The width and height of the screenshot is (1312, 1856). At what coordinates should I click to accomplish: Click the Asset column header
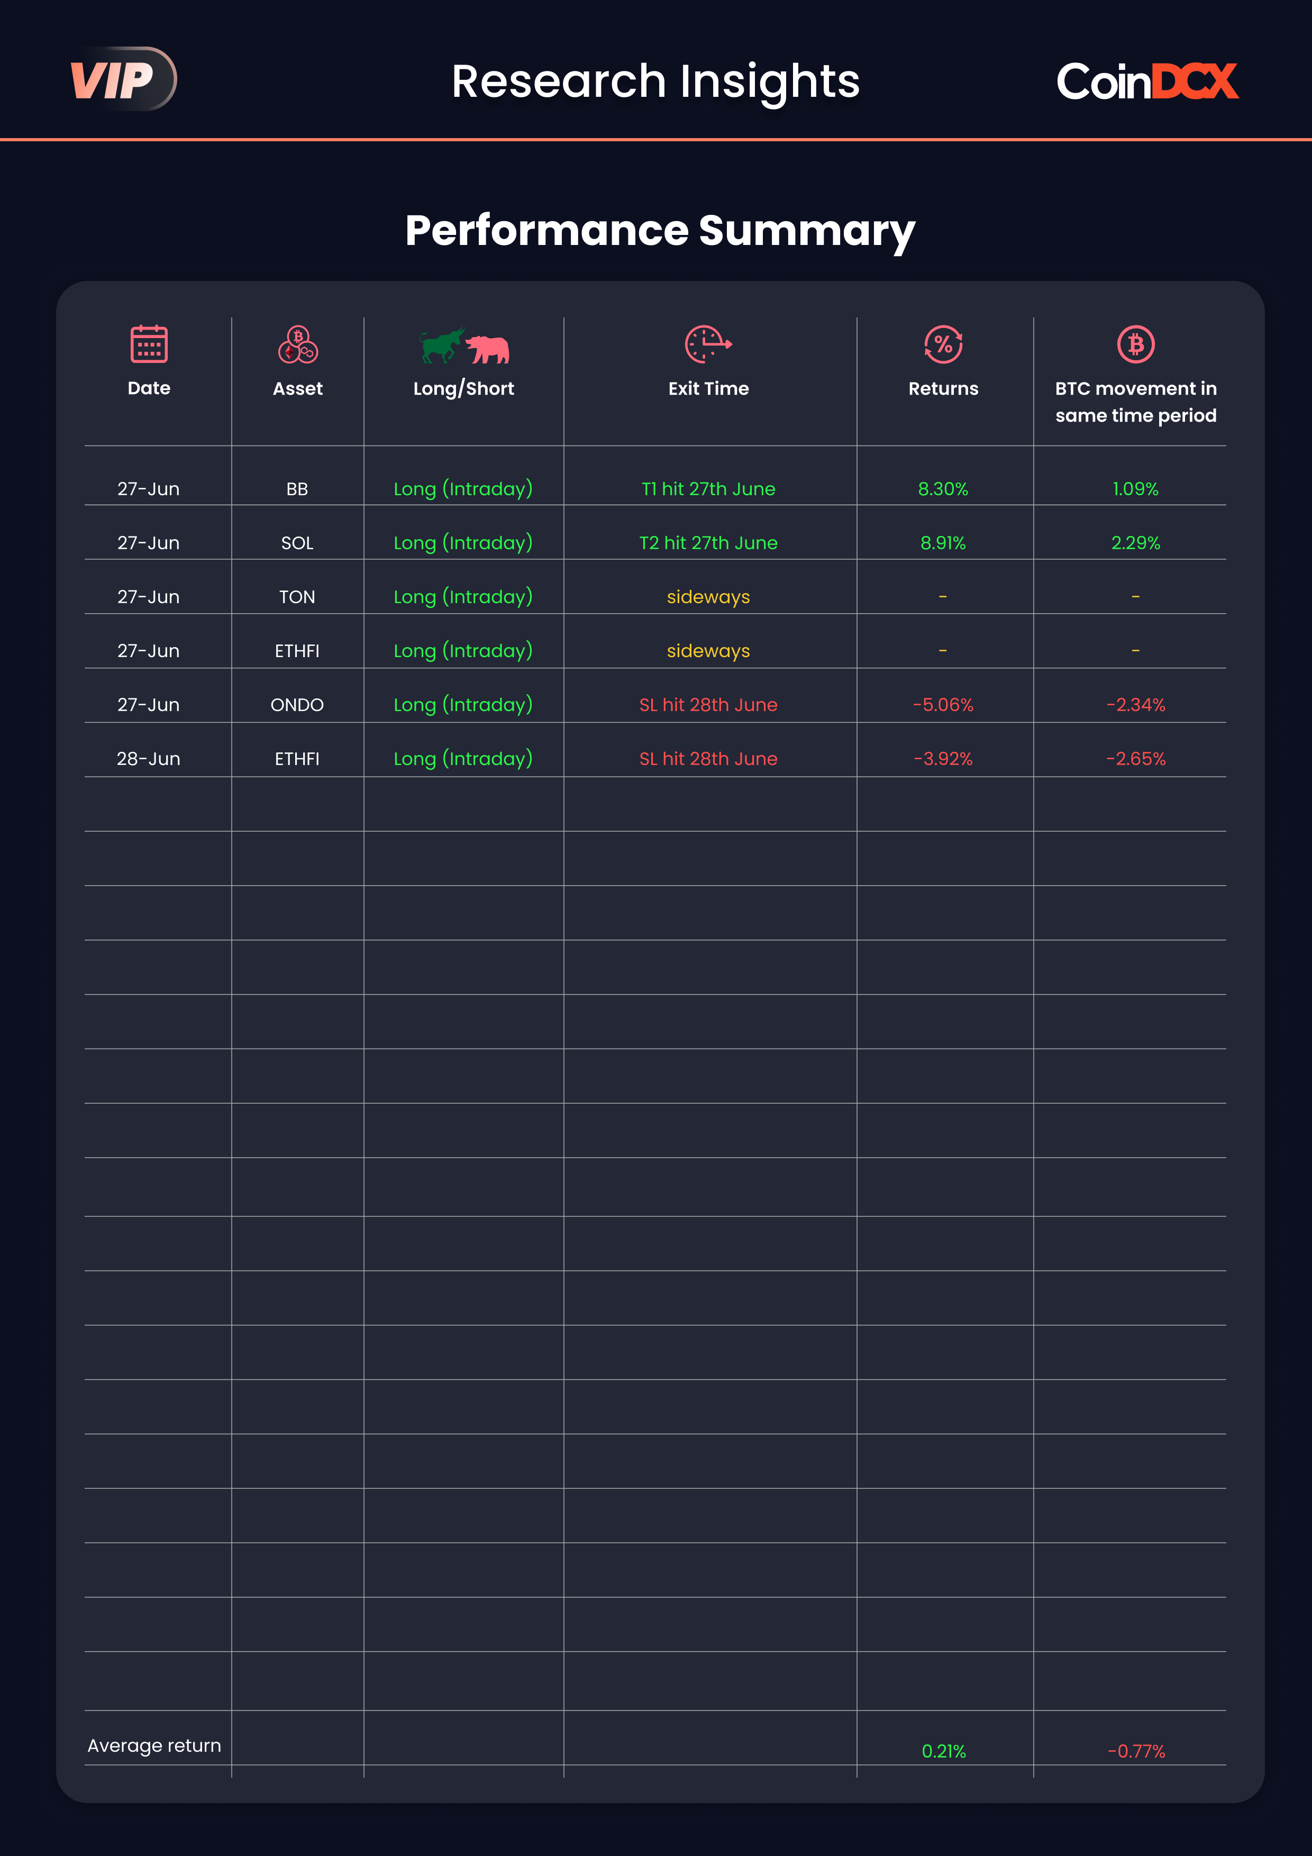pos(297,389)
